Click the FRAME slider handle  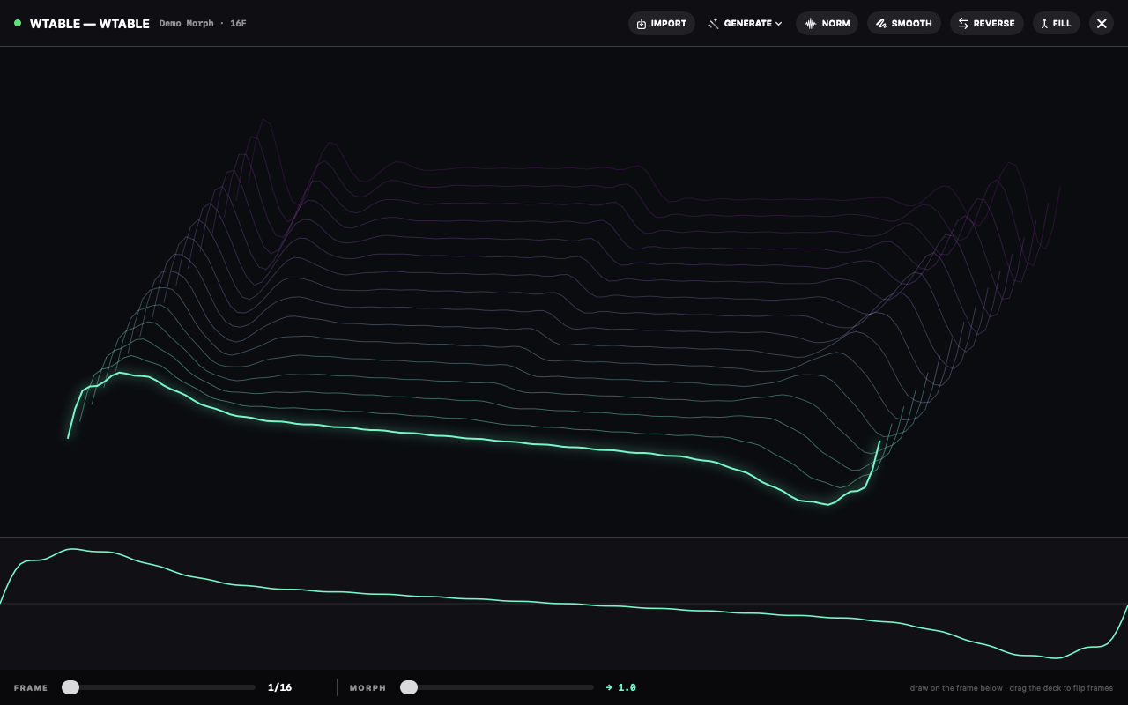point(70,687)
